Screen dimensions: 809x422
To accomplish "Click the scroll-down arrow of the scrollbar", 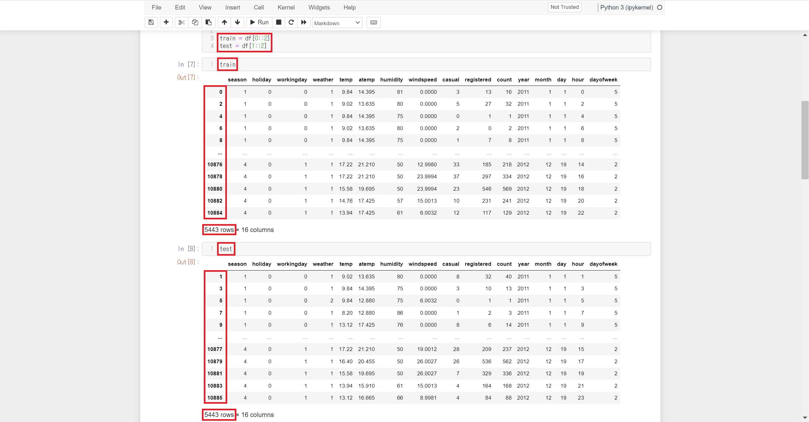I will 805,418.
